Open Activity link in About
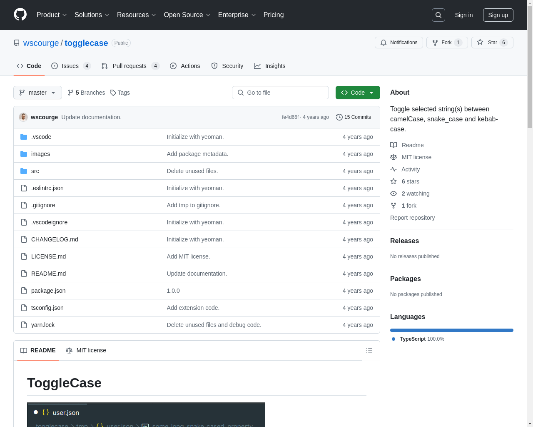The height and width of the screenshot is (427, 533). pos(405,169)
